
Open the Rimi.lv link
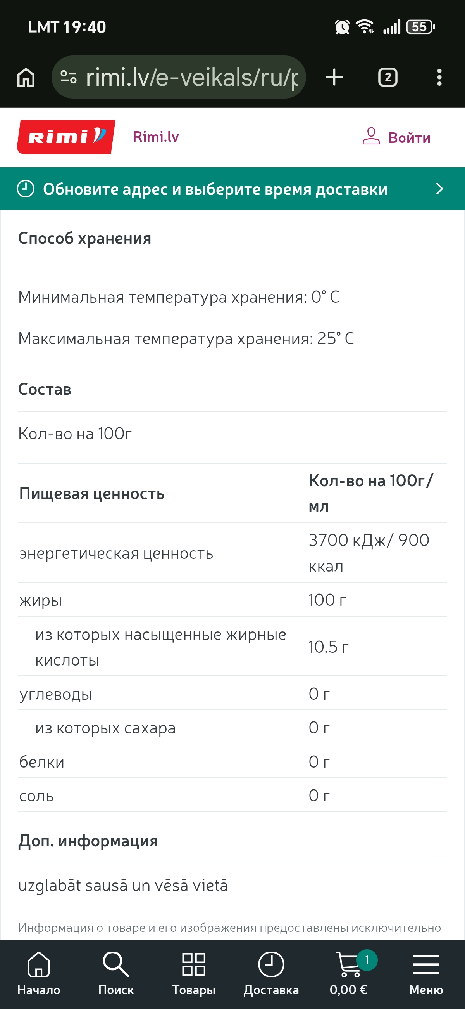[x=156, y=137]
